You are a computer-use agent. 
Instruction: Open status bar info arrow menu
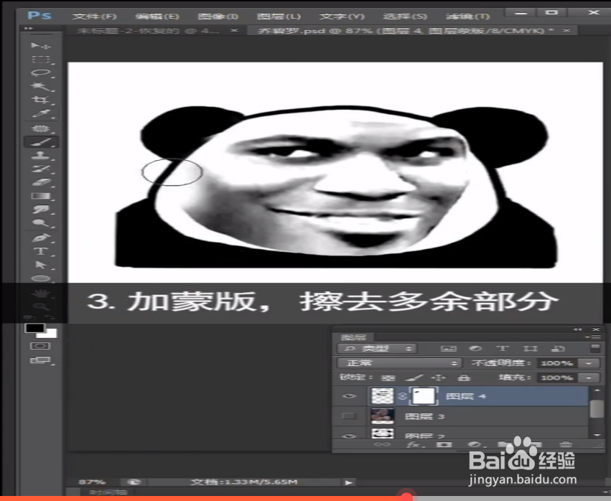pos(349,482)
